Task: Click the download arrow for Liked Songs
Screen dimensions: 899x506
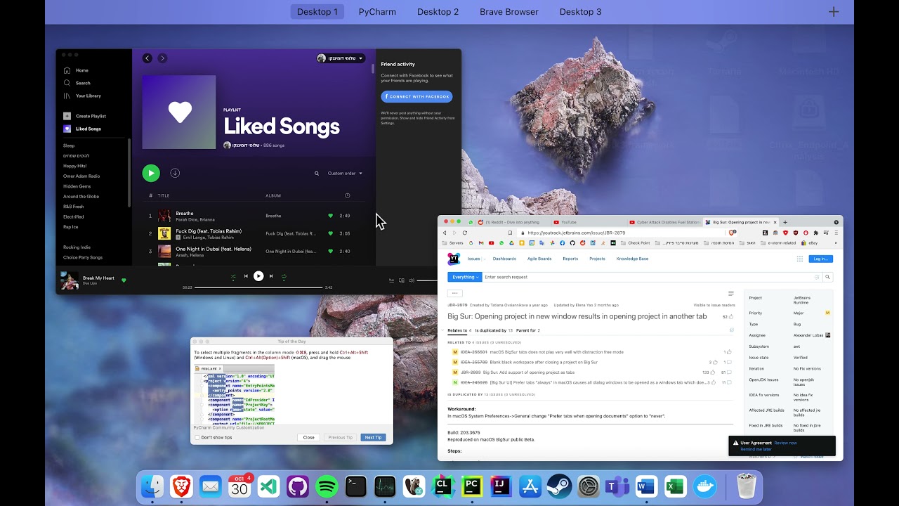Action: pos(175,173)
